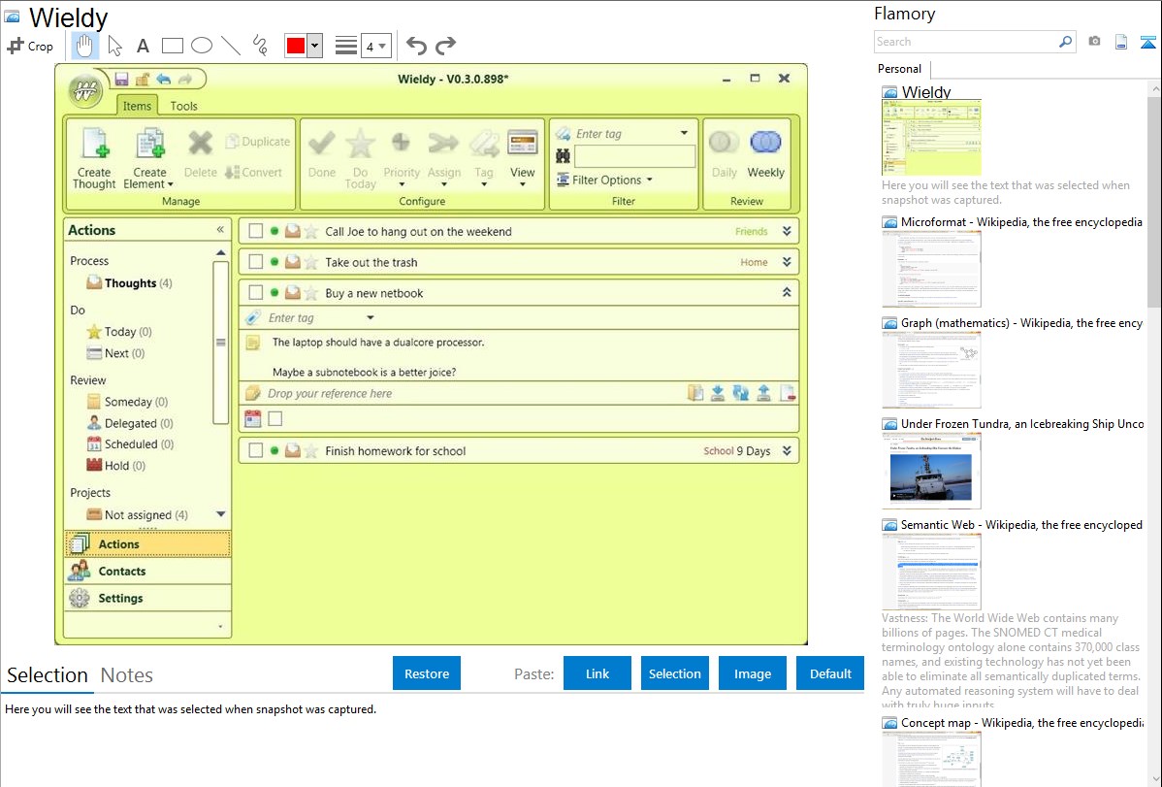Click the camera capture icon in Flamory
The width and height of the screenshot is (1162, 787).
pos(1094,42)
